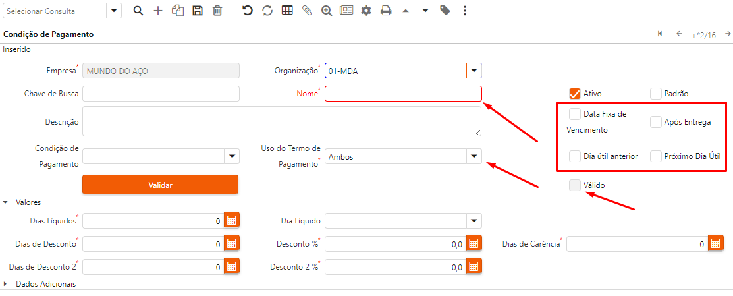Open the Organização dropdown arrow
Viewport: 733px width, 296px height.
pos(475,71)
